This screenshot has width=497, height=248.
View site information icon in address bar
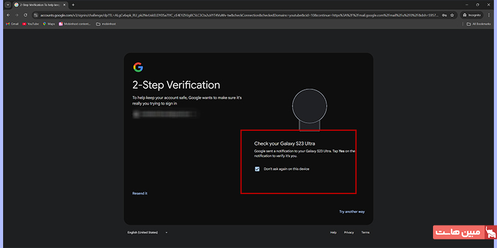click(x=36, y=15)
